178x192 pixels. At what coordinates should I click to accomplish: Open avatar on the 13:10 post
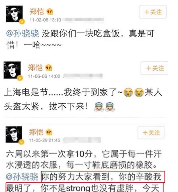[14, 14]
